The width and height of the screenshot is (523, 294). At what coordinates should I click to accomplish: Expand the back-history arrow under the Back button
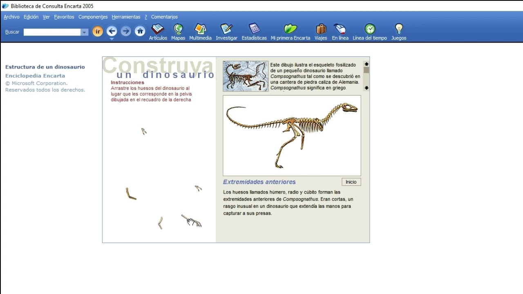[112, 39]
